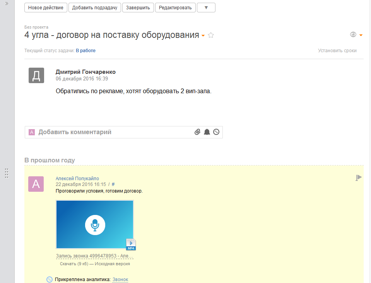Click the analytics clock icon beside Звонок

(x=49, y=279)
